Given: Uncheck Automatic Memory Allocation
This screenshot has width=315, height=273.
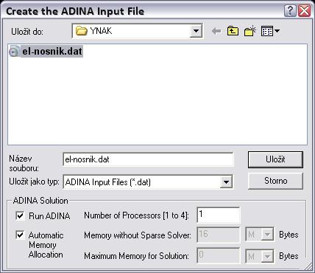Looking at the screenshot, I should (x=20, y=235).
